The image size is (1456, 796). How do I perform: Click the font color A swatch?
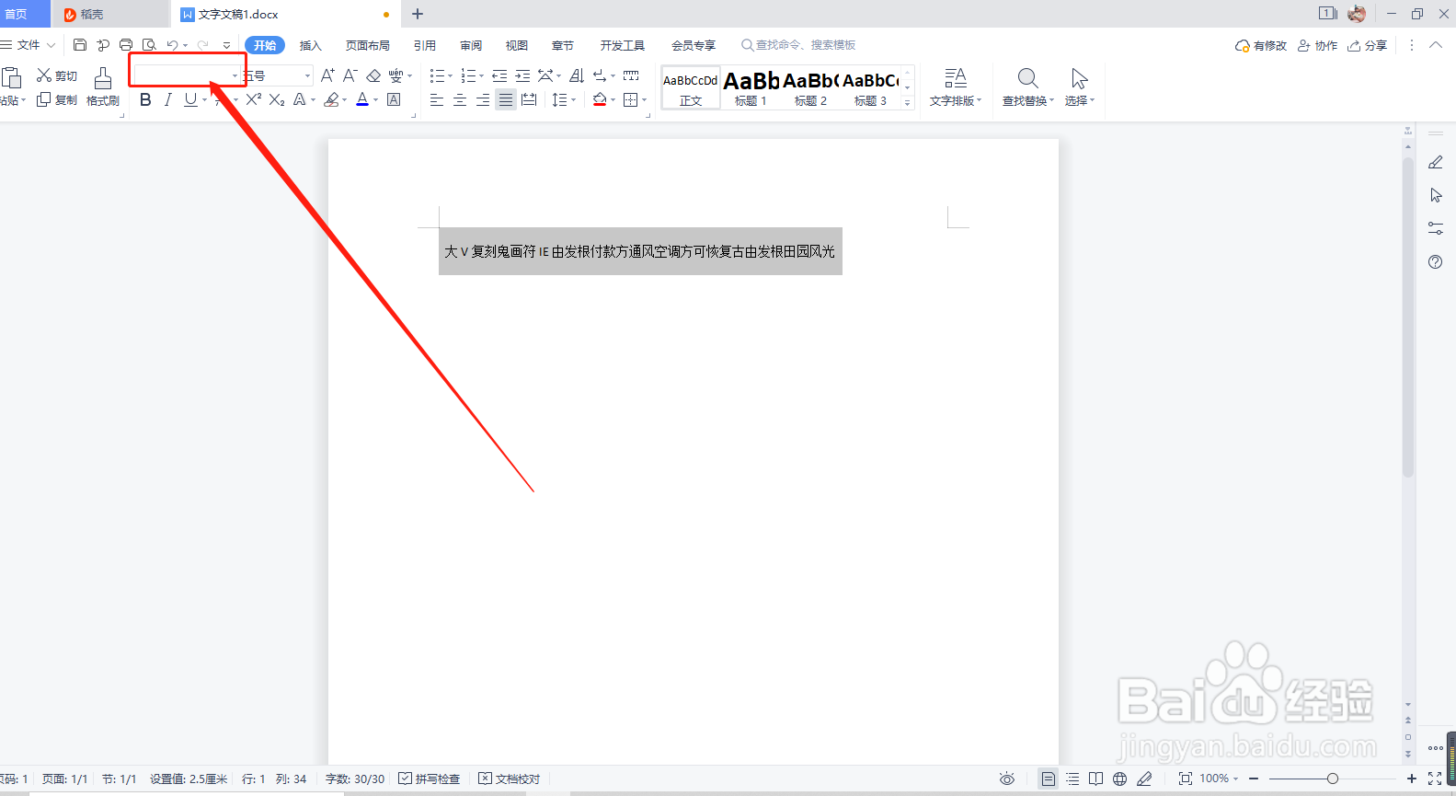coord(362,99)
